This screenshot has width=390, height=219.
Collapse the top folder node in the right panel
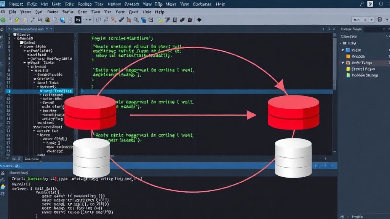pos(340,43)
